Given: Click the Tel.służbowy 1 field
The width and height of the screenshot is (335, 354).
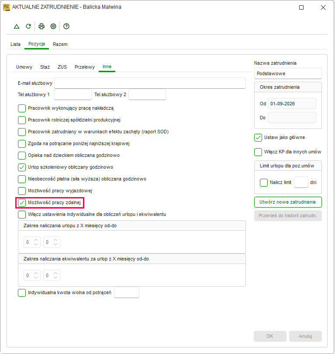Looking at the screenshot, I should tap(73, 94).
